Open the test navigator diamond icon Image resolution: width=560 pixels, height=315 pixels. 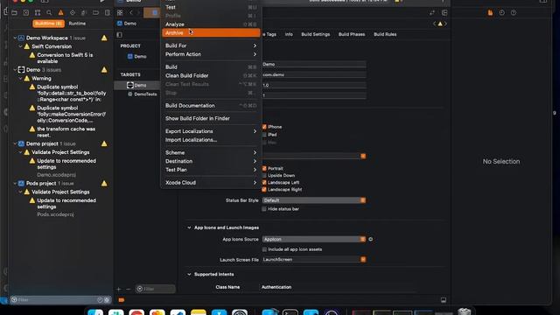point(73,13)
